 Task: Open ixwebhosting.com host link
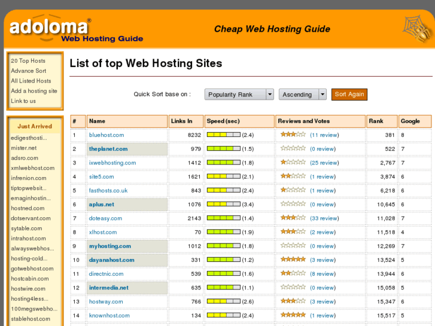pos(112,163)
